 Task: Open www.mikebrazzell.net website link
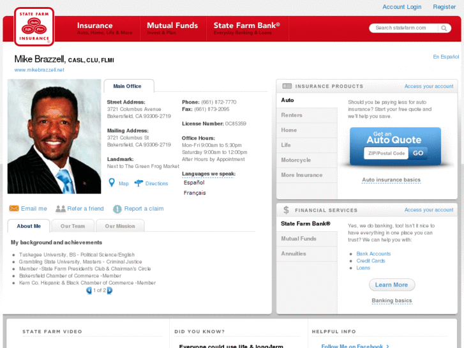pyautogui.click(x=40, y=70)
